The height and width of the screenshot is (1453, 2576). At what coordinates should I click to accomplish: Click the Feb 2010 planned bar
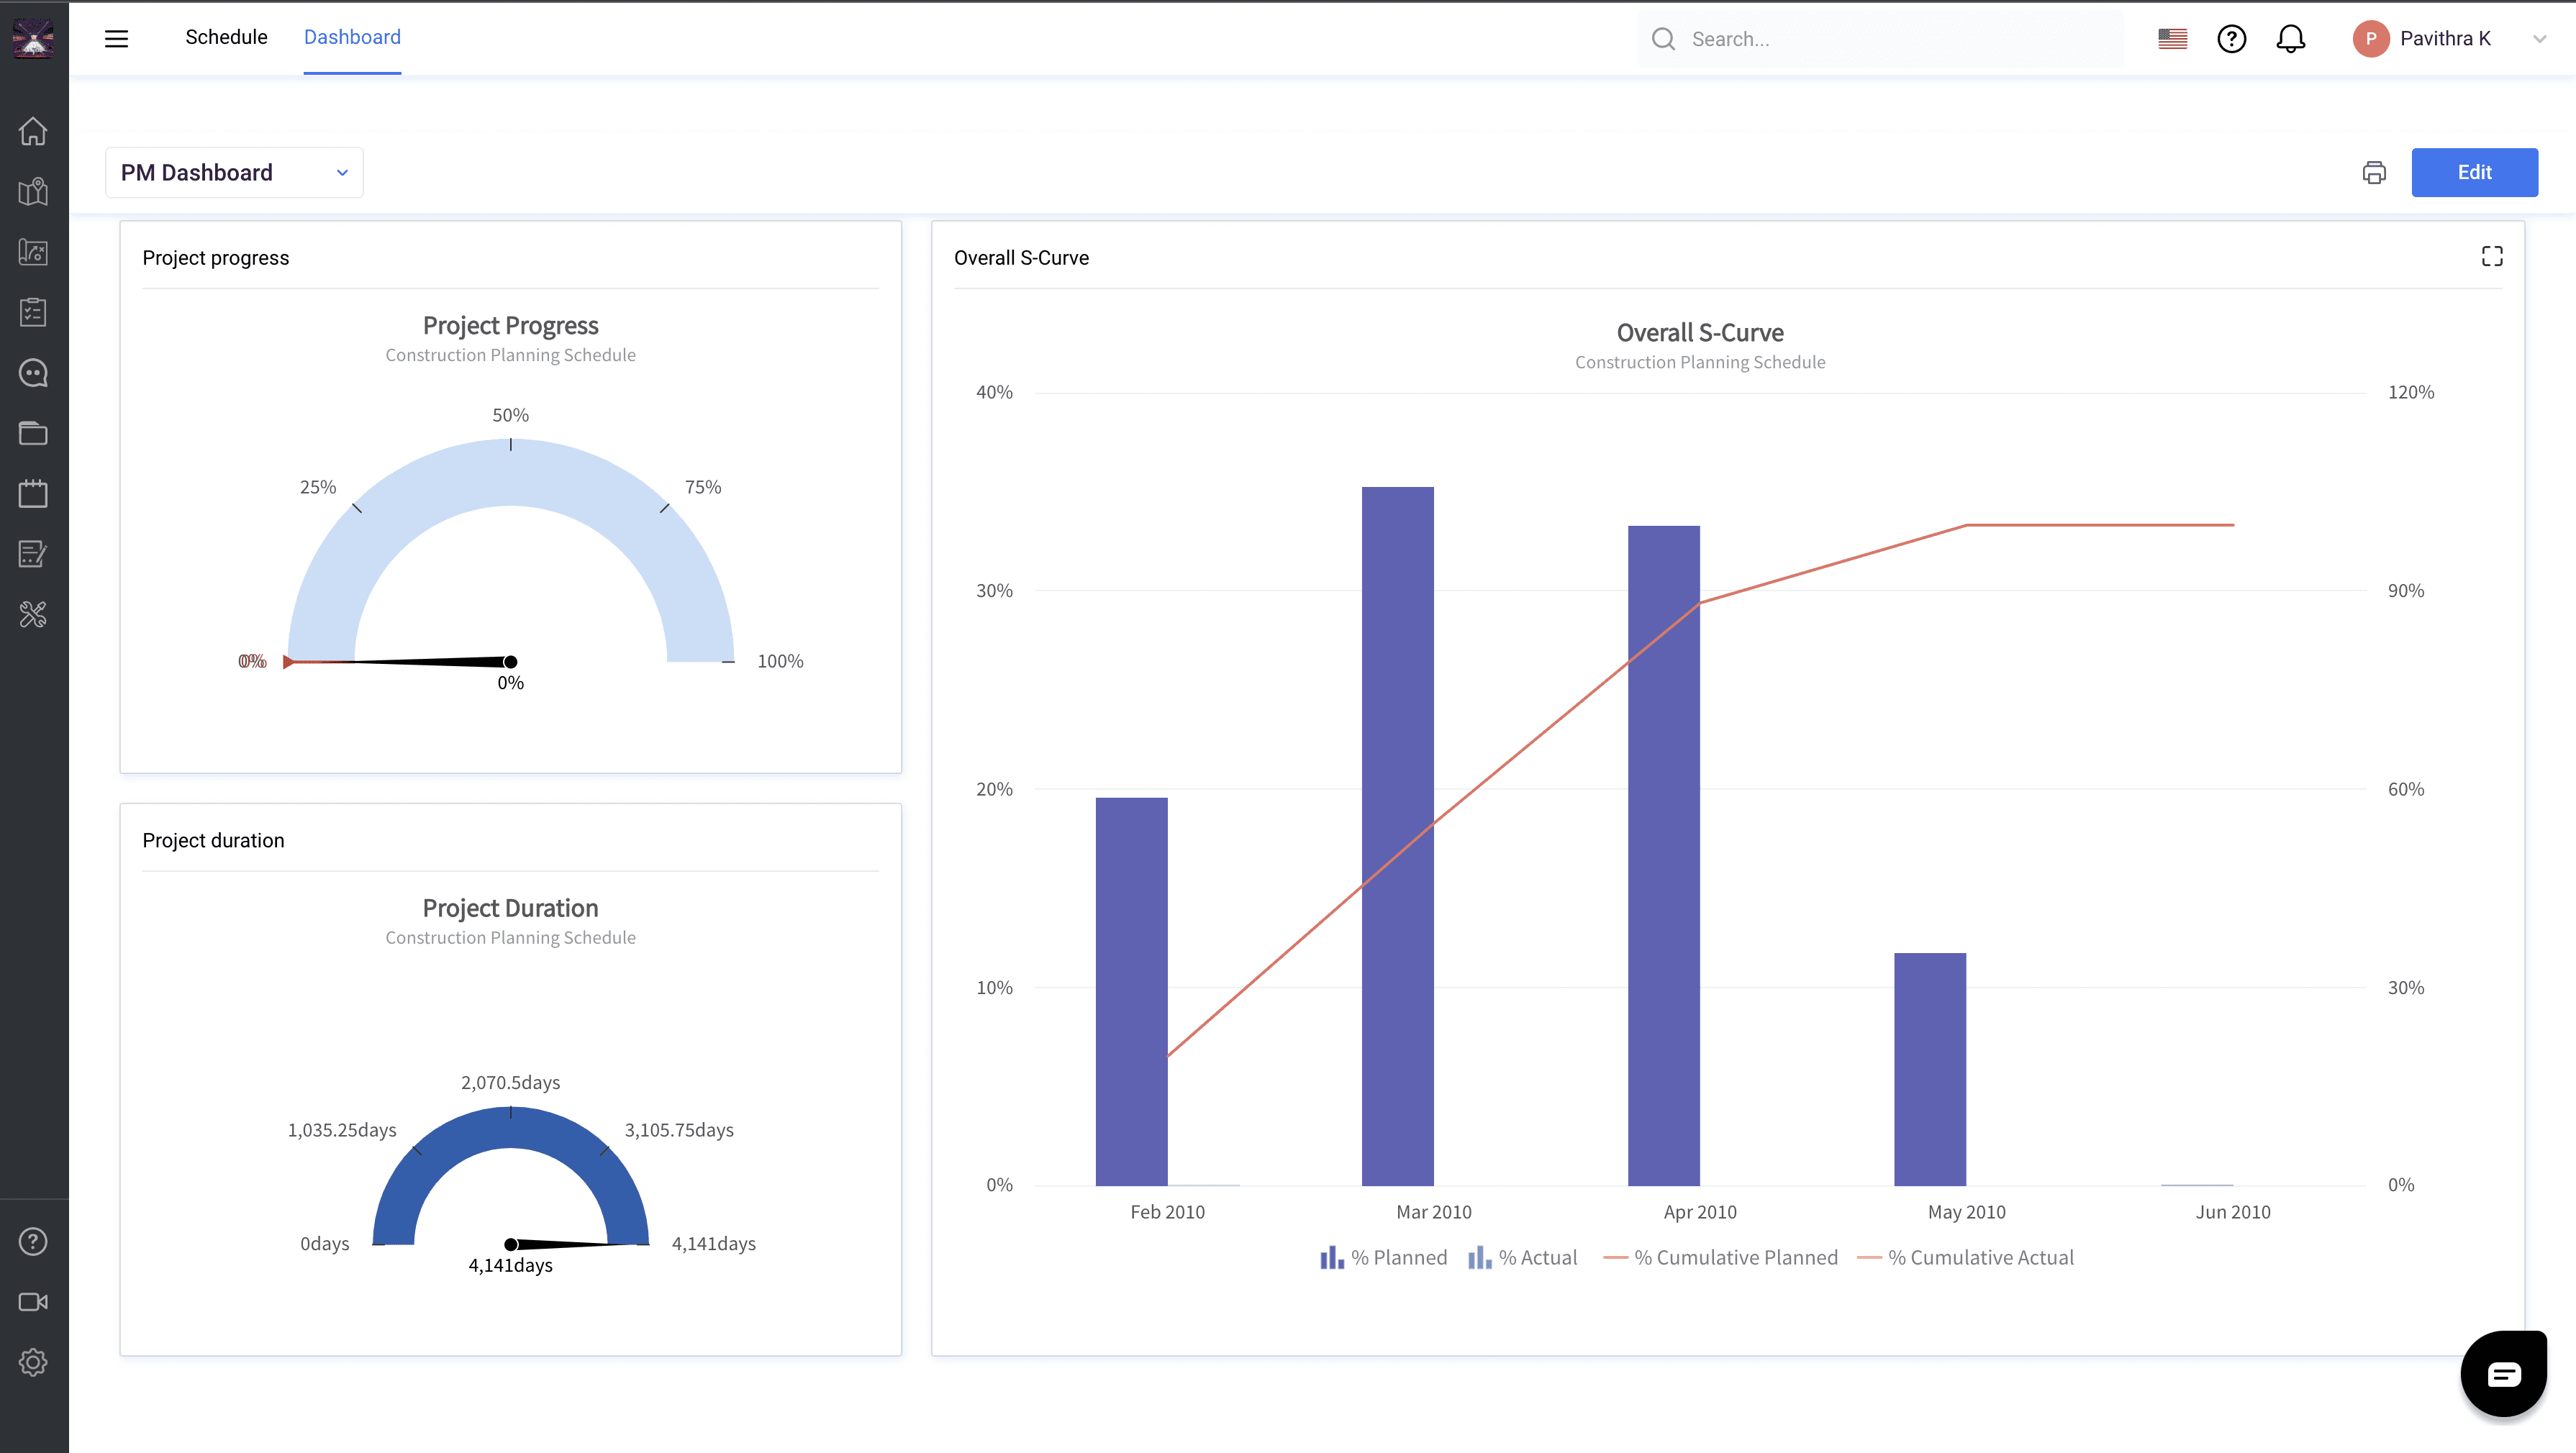coord(1131,991)
